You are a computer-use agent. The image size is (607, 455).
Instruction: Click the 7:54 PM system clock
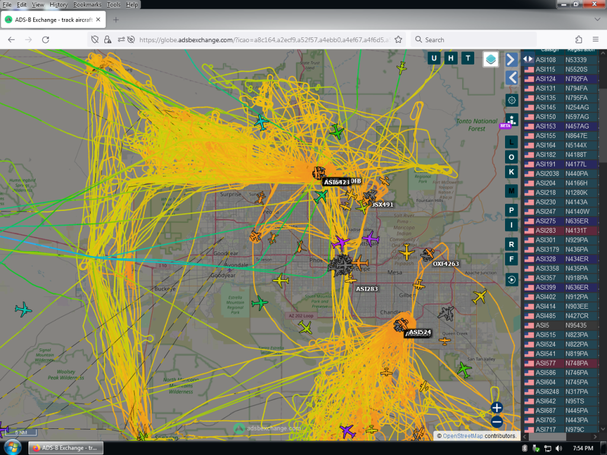pos(583,448)
